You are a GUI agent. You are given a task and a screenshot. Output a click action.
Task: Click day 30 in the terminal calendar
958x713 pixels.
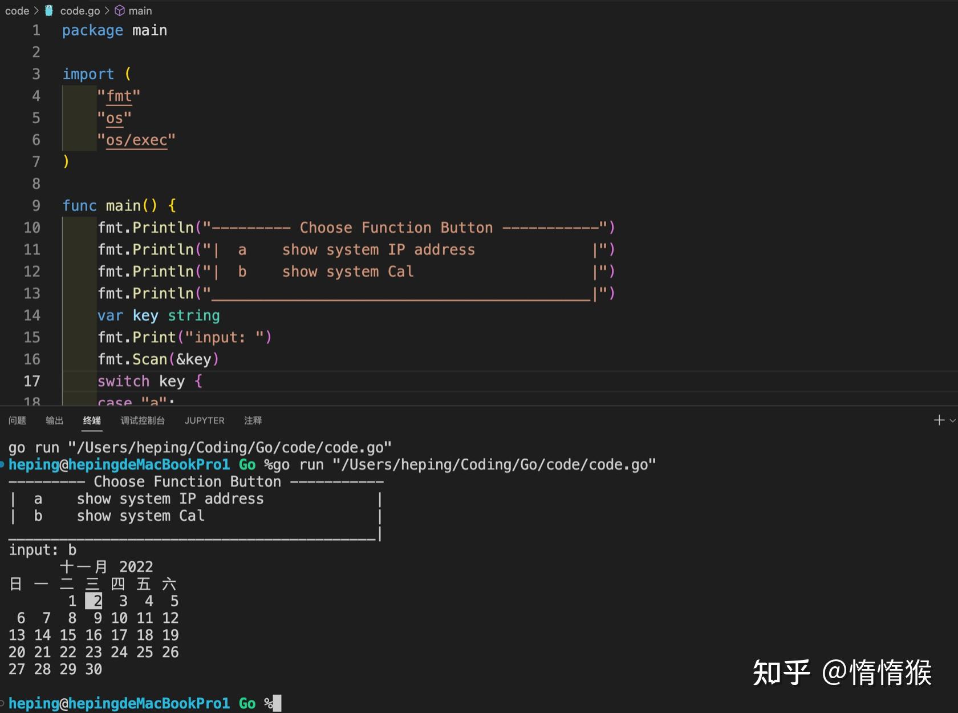[x=94, y=669]
